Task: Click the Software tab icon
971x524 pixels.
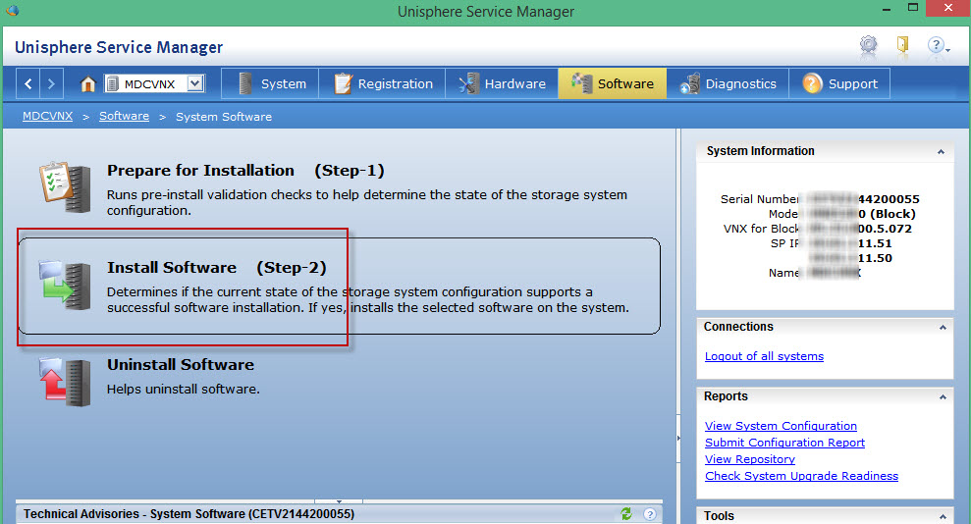Action: coord(581,82)
